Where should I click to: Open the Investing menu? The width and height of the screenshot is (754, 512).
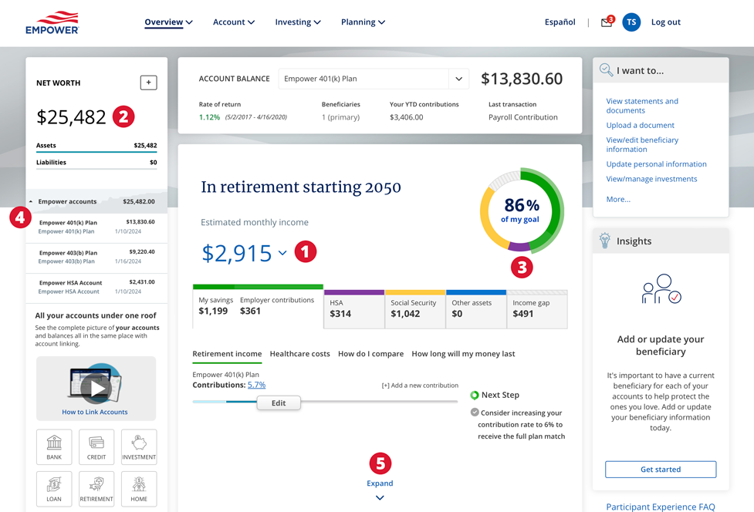pyautogui.click(x=298, y=22)
